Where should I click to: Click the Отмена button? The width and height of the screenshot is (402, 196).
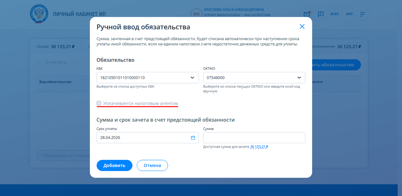coord(152,165)
